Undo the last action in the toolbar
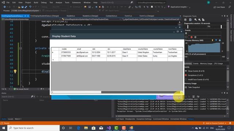The image size is (234, 131). pos(30,7)
